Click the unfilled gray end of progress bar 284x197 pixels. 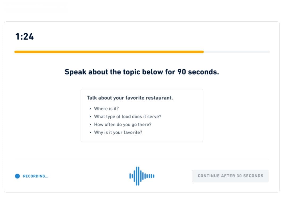(237, 52)
